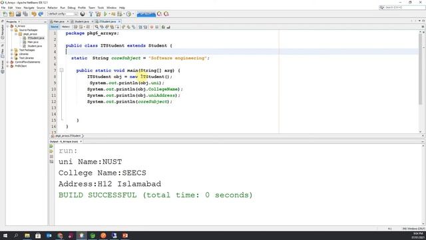
Task: Open the File menu
Action: [x=3, y=7]
